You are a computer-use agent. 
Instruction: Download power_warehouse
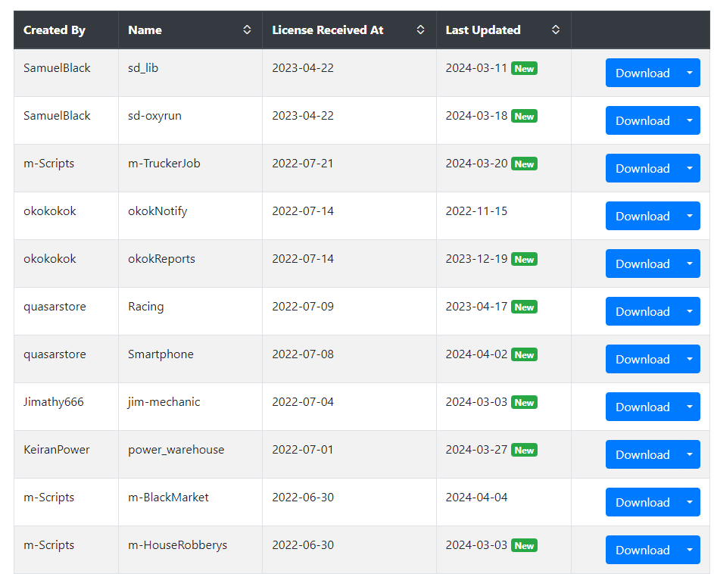click(643, 454)
